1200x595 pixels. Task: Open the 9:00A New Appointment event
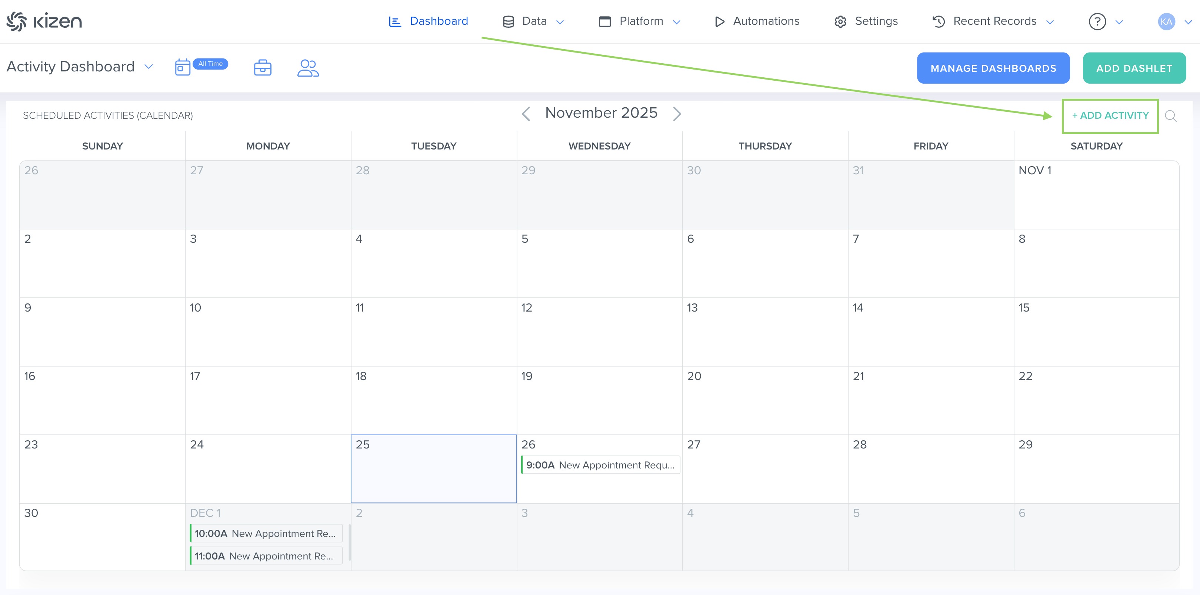click(x=600, y=465)
